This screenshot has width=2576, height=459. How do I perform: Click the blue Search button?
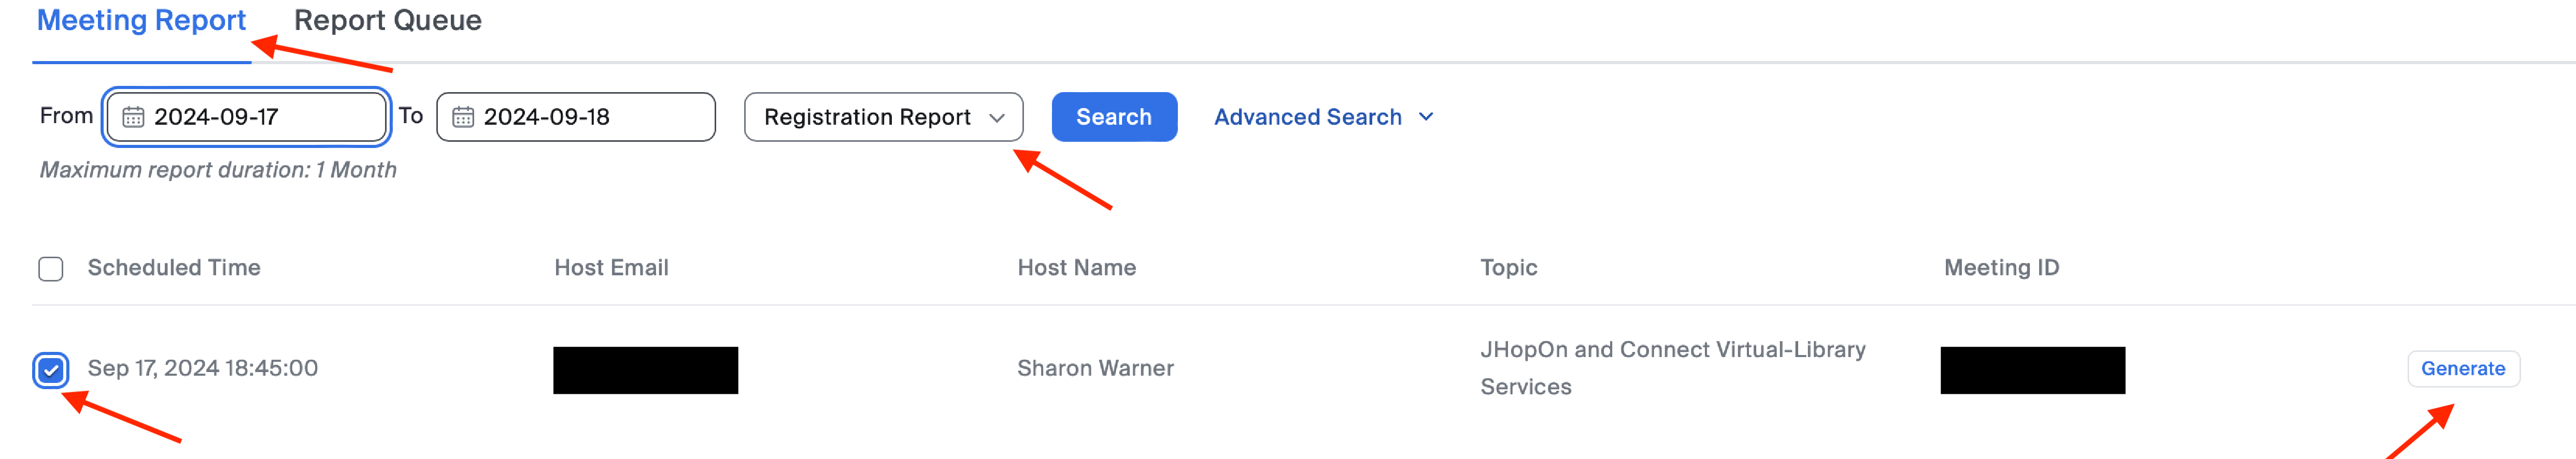pos(1114,117)
